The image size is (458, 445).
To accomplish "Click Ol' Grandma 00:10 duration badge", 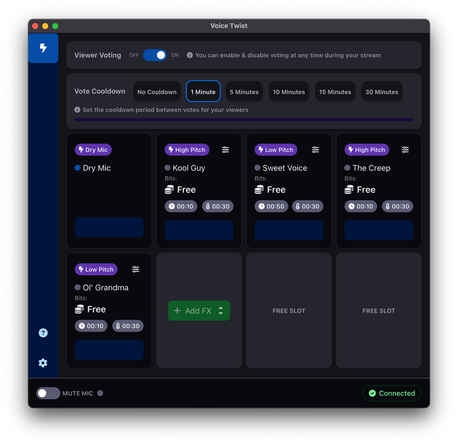I will pos(91,326).
